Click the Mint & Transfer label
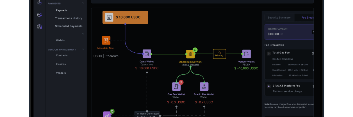353x117 pixels. pyautogui.click(x=190, y=65)
